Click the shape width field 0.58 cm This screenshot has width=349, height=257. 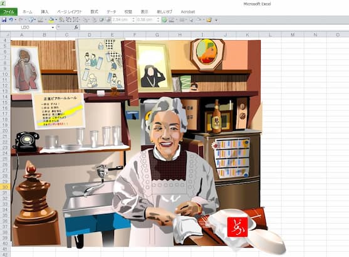147,20
